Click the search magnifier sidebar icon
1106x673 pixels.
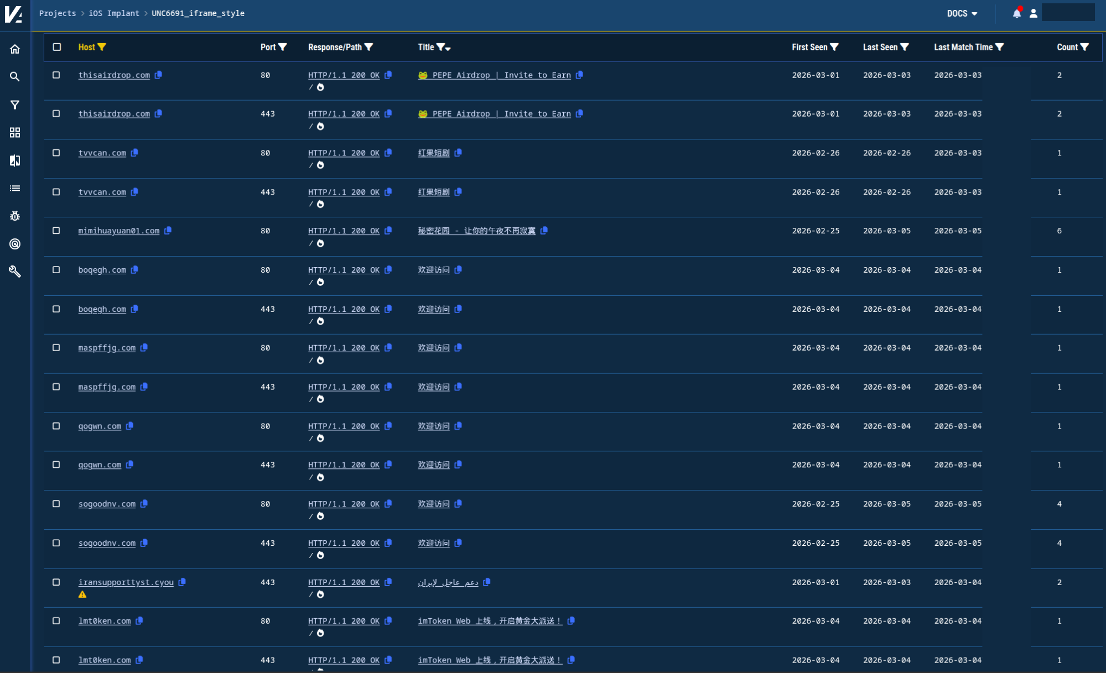[15, 77]
